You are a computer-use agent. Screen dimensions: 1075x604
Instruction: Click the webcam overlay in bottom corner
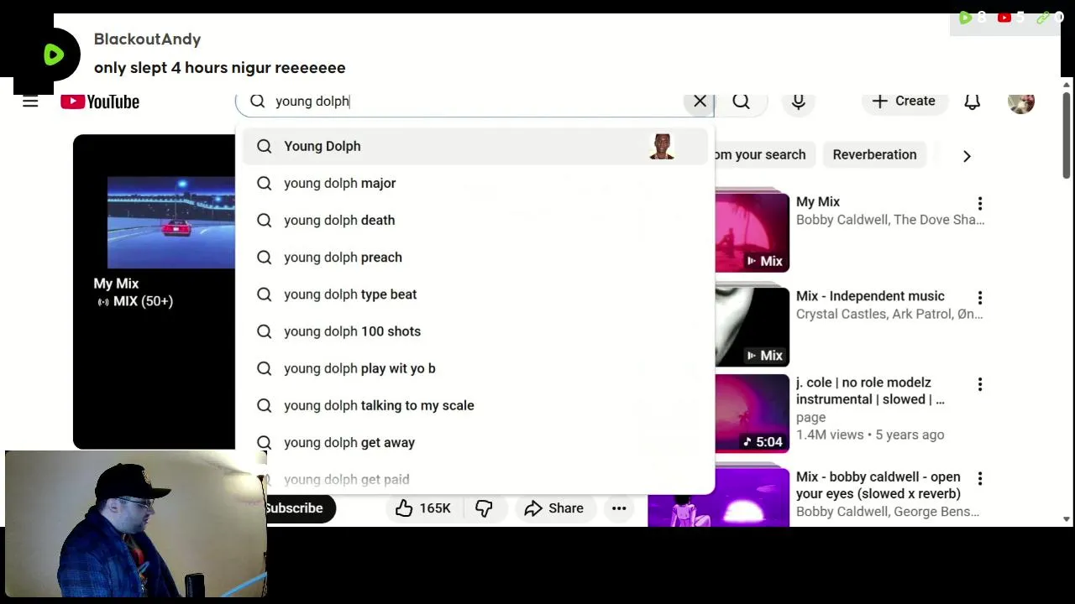coord(136,524)
